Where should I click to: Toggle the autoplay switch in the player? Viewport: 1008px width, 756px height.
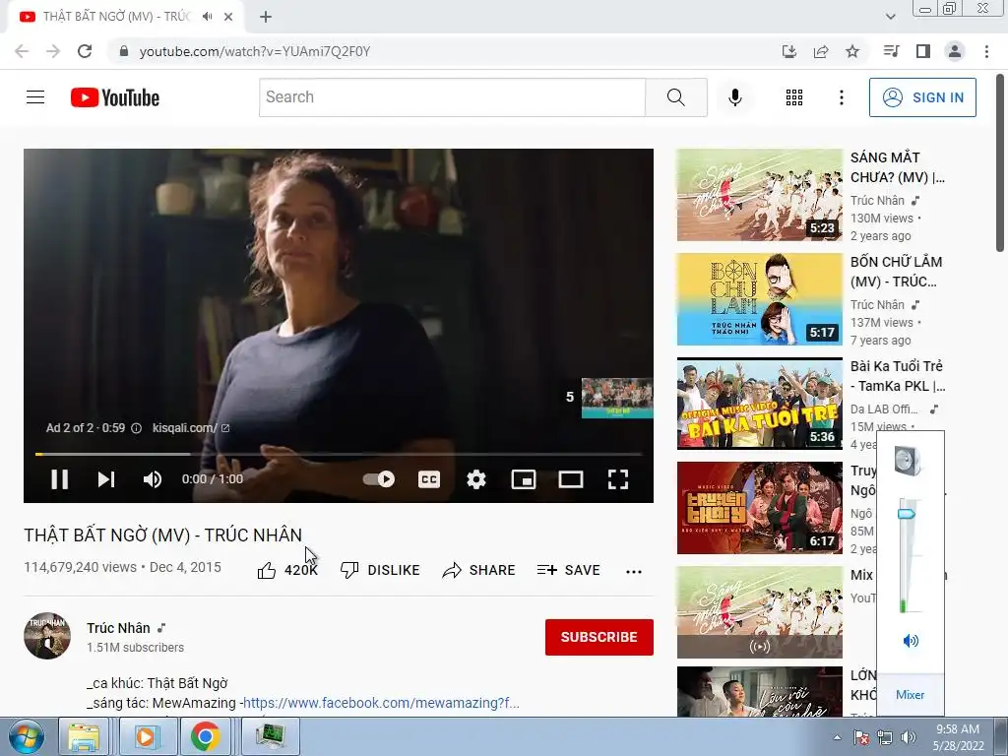pos(379,479)
